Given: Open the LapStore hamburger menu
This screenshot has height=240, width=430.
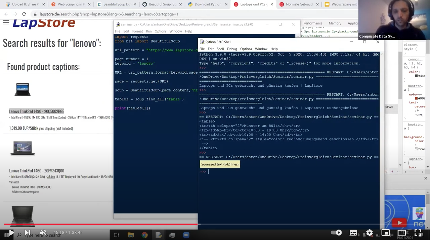Looking at the screenshot, I should click(x=6, y=22).
